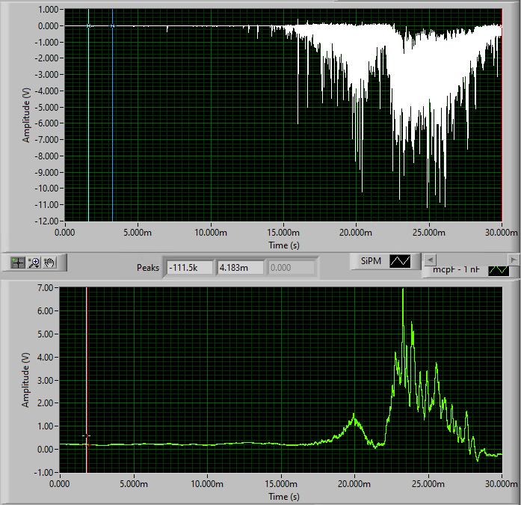This screenshot has width=521, height=505.
Task: Click the SiPM plot legend line icon
Action: pos(400,261)
